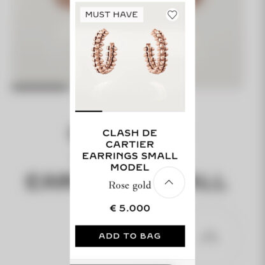This screenshot has height=265, width=265.
Task: Click the blurred background right of card
Action: 230,132
